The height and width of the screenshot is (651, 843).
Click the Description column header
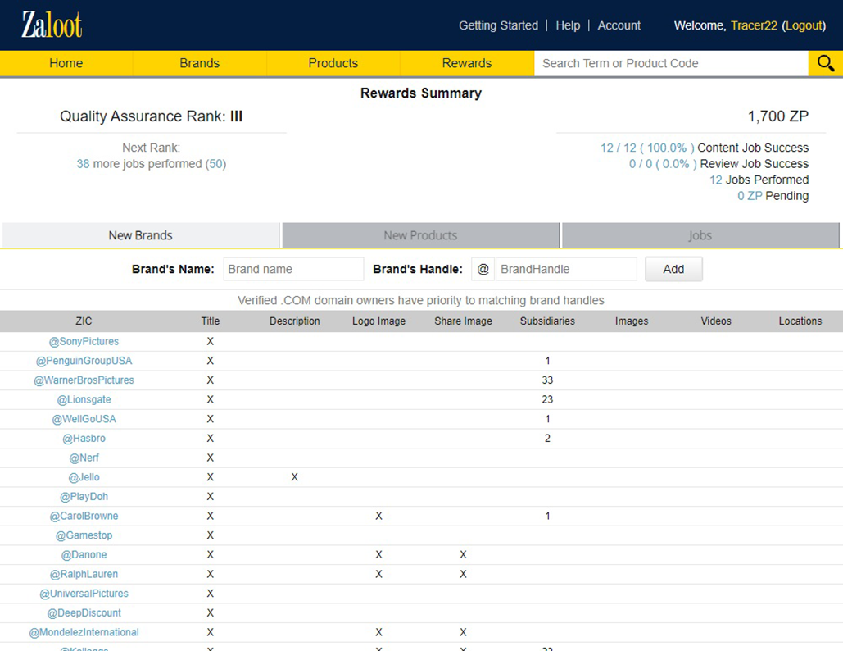295,321
